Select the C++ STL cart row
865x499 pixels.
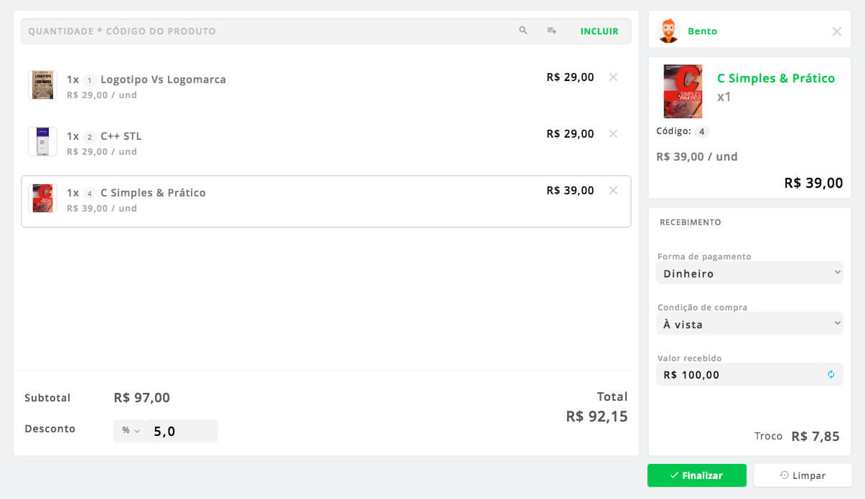tap(326, 142)
